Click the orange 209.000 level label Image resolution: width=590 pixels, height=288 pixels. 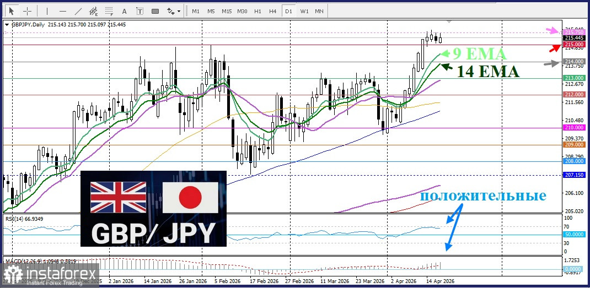click(574, 145)
